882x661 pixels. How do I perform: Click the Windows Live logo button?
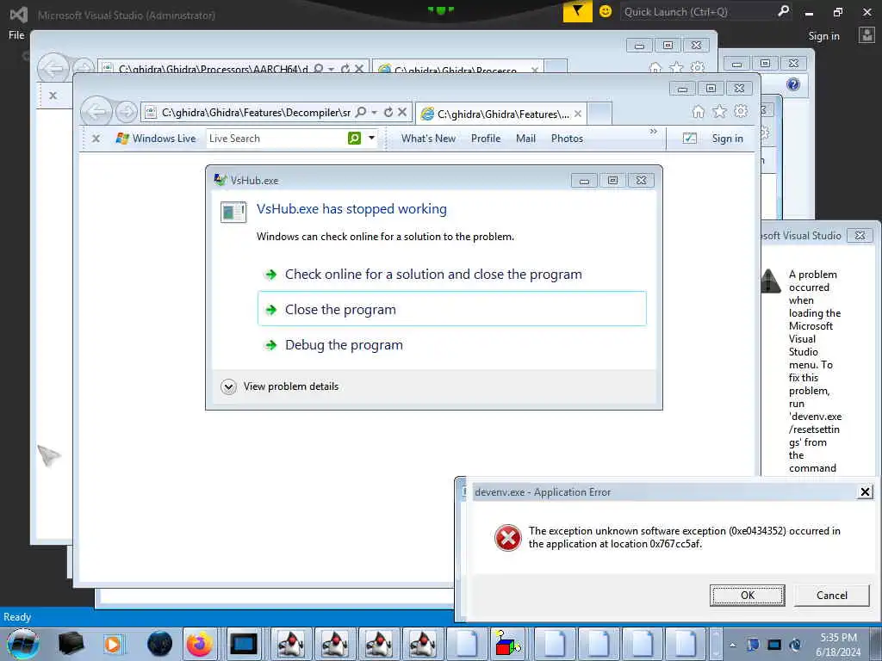point(156,139)
